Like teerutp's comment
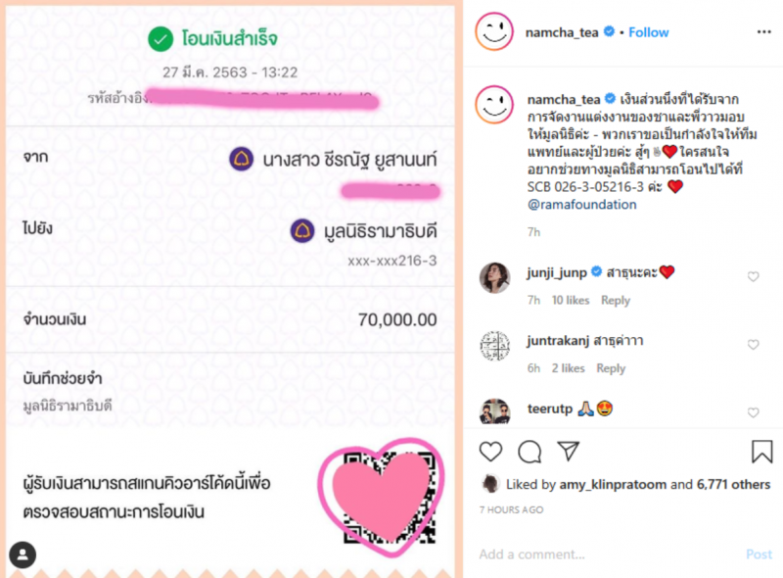This screenshot has width=783, height=578. click(x=753, y=412)
